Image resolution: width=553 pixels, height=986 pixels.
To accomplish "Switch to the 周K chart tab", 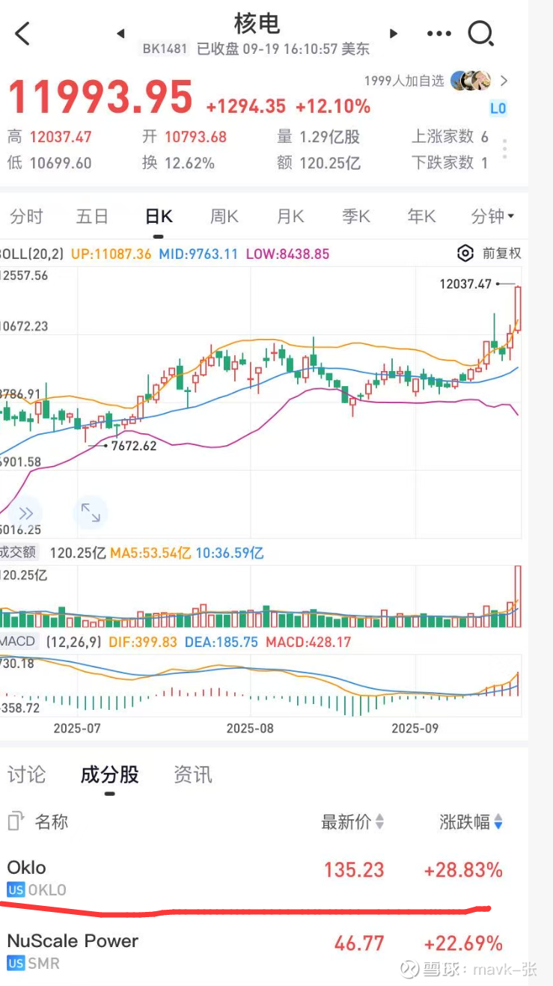I will click(224, 217).
